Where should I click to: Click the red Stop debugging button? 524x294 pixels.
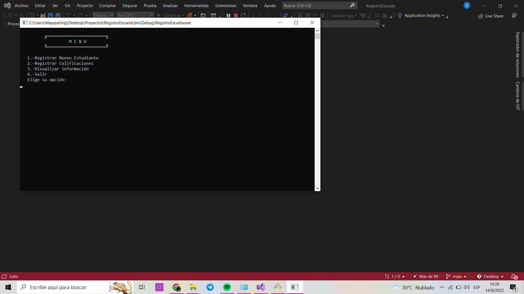236,16
